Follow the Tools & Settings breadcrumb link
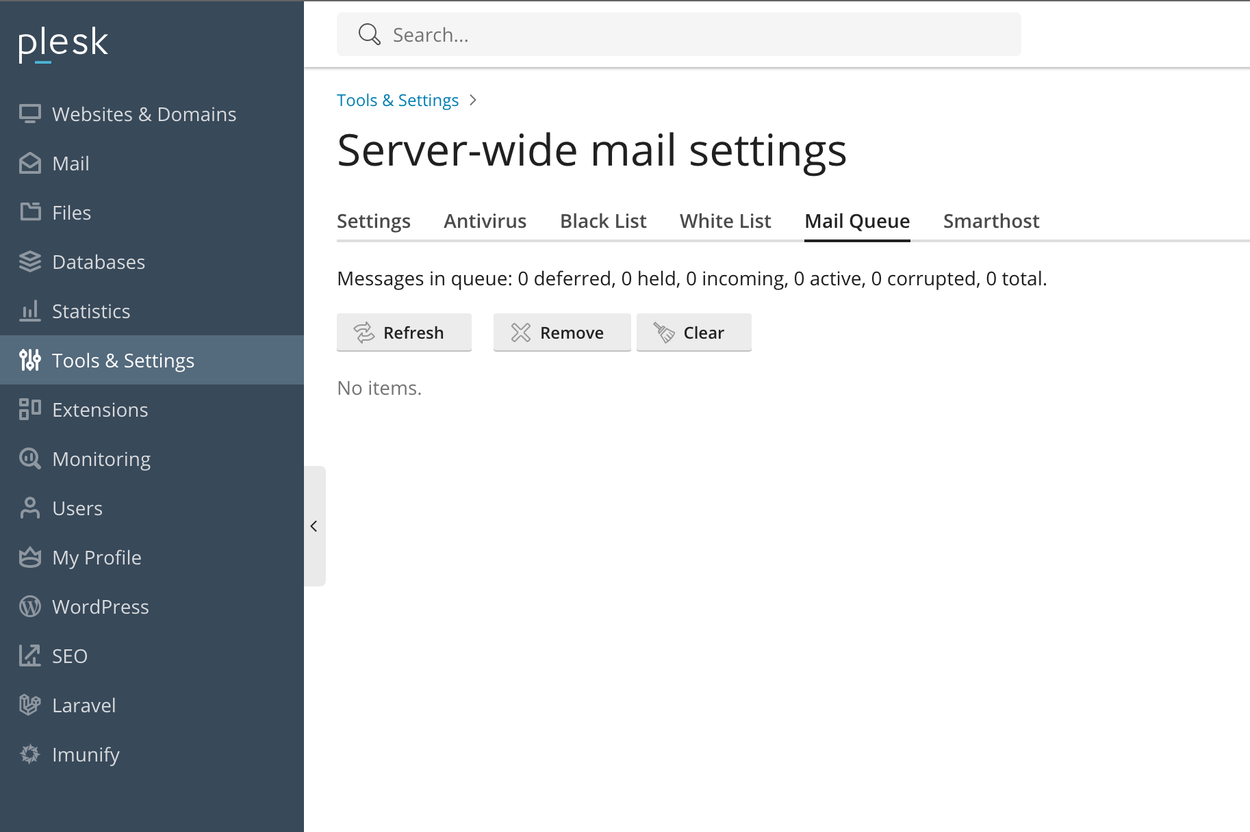Screen dimensions: 1250x832 (x=397, y=100)
